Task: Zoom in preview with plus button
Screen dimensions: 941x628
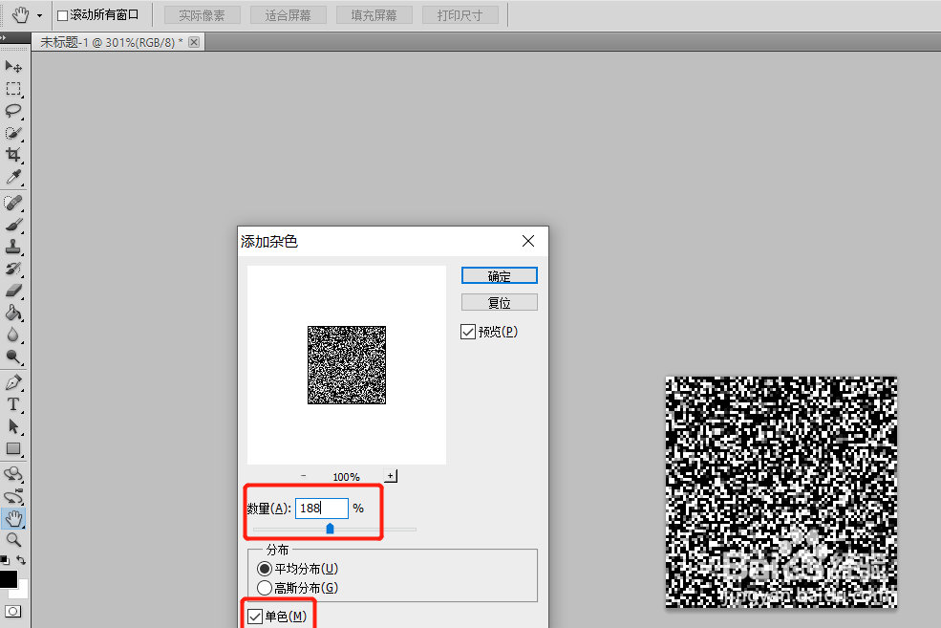Action: 391,476
